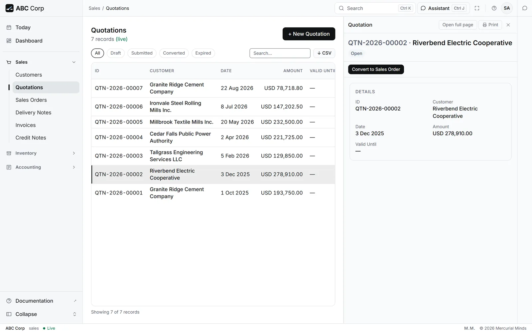Click the Documentation help icon in sidebar
This screenshot has width=532, height=333.
[x=9, y=301]
